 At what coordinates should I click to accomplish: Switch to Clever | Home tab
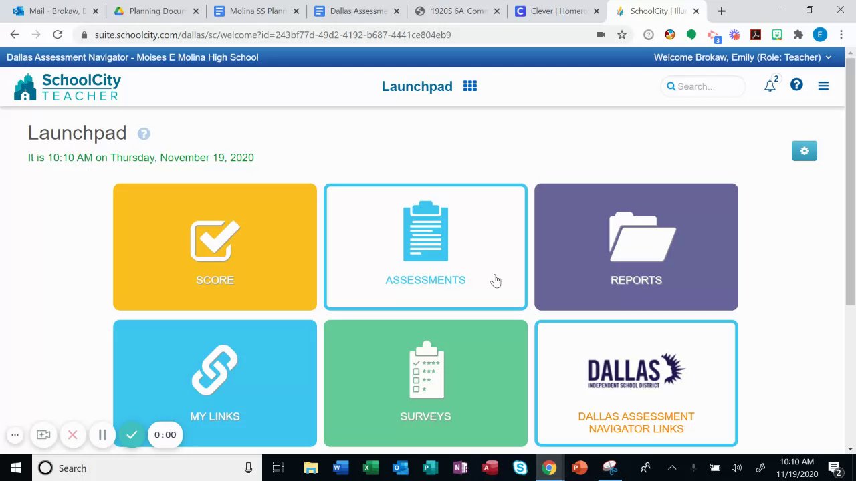coord(558,11)
